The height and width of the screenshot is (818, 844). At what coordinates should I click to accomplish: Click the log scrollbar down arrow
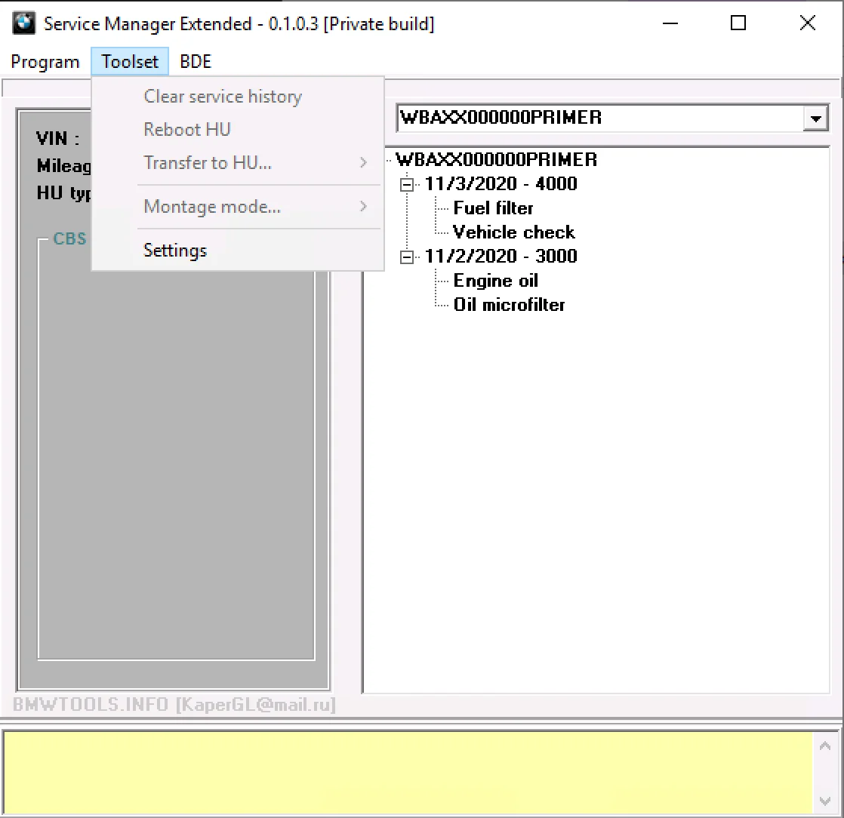tap(825, 801)
